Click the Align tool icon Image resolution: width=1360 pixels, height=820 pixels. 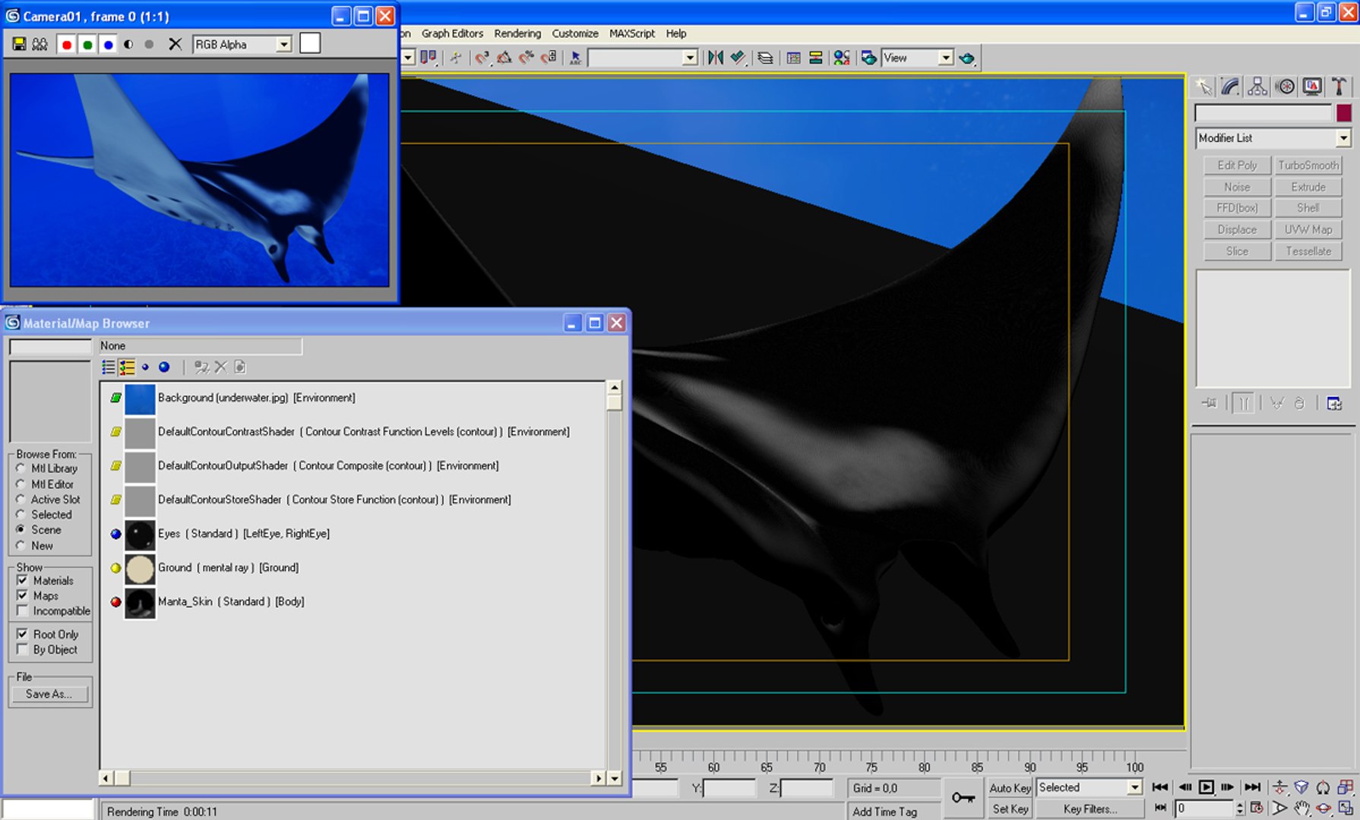[738, 58]
